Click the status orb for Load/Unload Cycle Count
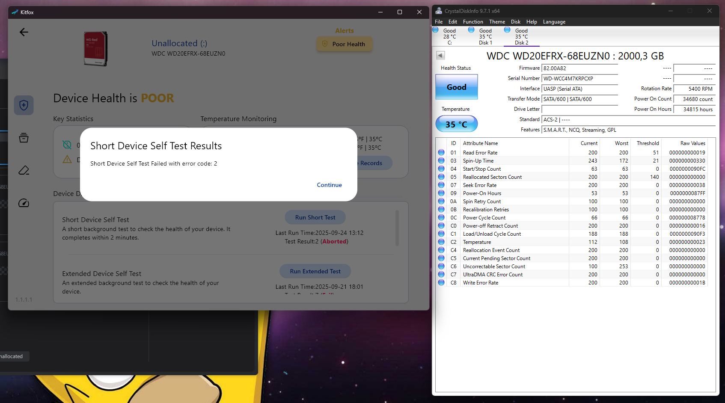The height and width of the screenshot is (403, 725). click(441, 234)
